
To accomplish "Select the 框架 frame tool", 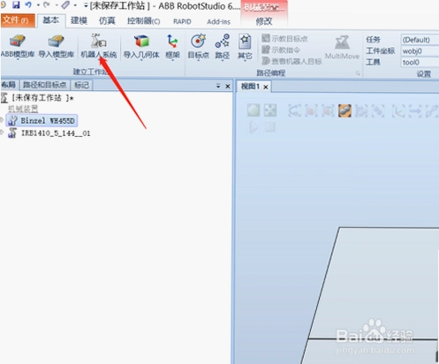I will (172, 47).
